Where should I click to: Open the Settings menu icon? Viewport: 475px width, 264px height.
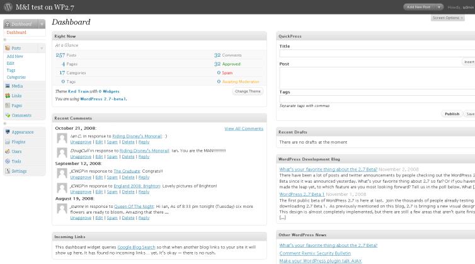[x=7, y=171]
